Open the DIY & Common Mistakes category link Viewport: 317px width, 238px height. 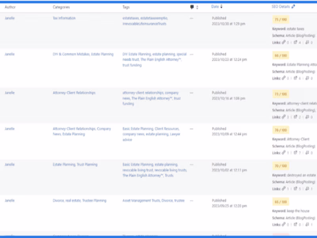click(x=71, y=54)
